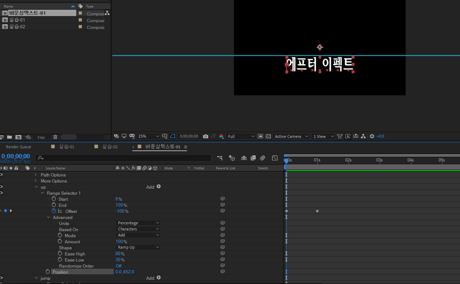This screenshot has width=460, height=284.
Task: Toggle hide shy layers switch
Action: (x=244, y=158)
